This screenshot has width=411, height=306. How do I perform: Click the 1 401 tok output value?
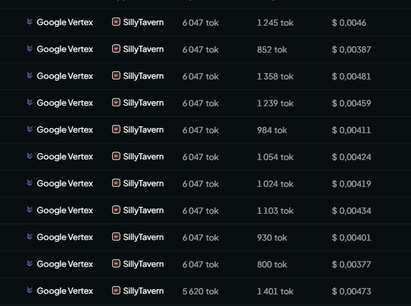pos(275,291)
